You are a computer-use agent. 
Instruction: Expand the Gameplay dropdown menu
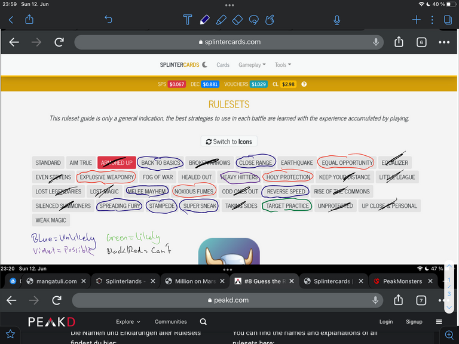252,65
